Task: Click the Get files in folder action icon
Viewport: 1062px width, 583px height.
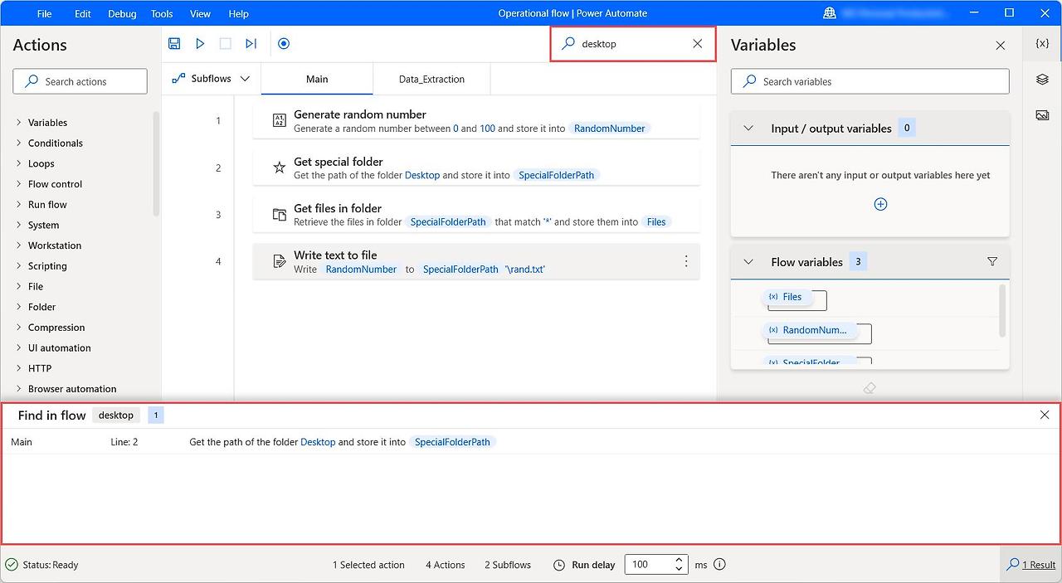Action: (x=280, y=215)
